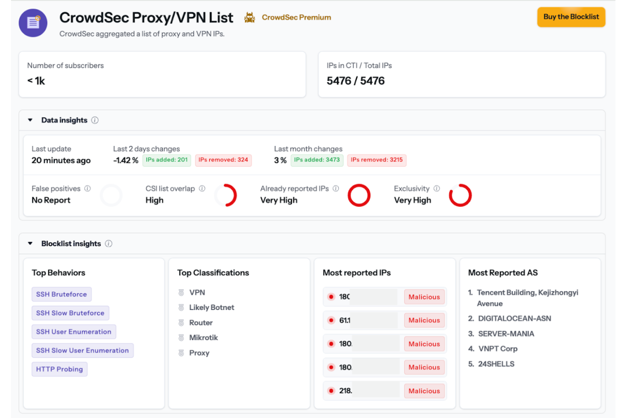Click the red dot on the 218. IP row
Viewport: 627px width, 418px height.
pyautogui.click(x=331, y=391)
